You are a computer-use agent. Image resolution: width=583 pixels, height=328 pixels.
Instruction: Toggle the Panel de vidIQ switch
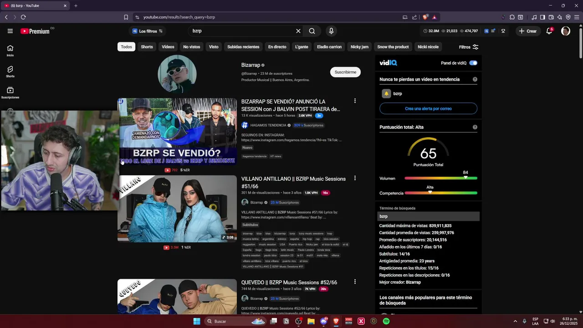click(473, 63)
